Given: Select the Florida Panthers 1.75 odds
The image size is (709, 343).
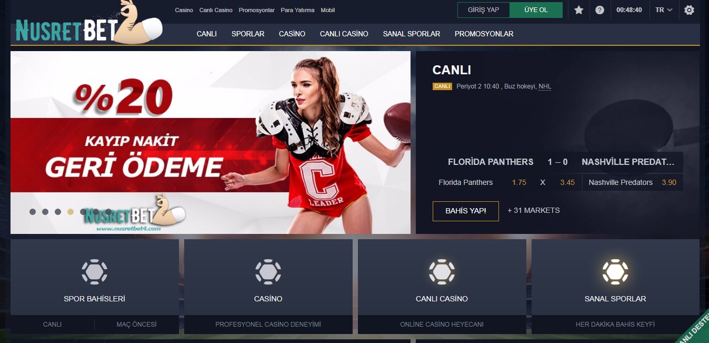Looking at the screenshot, I should click(519, 182).
